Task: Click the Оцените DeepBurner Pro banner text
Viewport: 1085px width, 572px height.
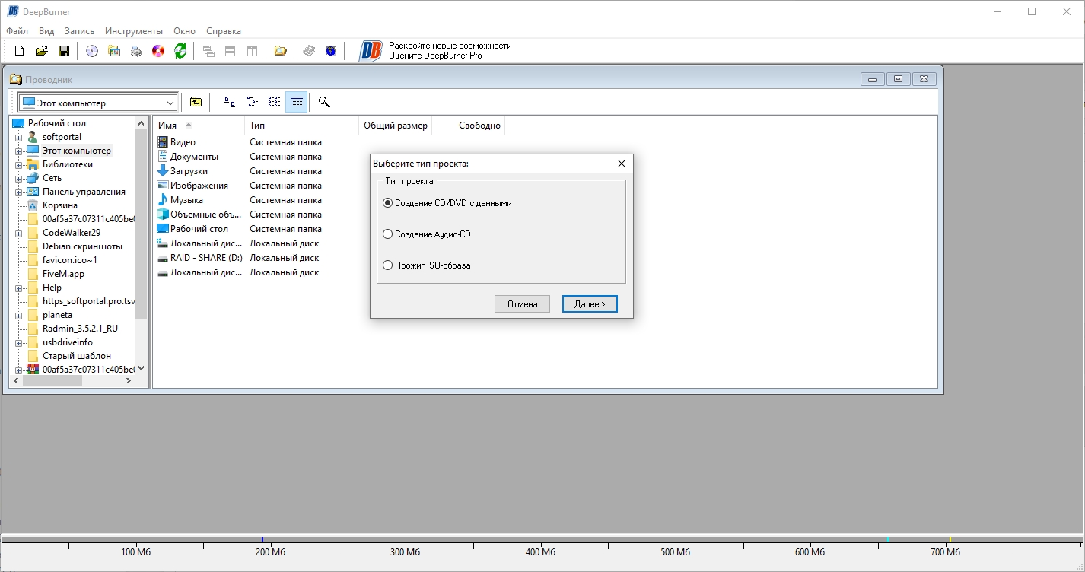Action: (435, 56)
